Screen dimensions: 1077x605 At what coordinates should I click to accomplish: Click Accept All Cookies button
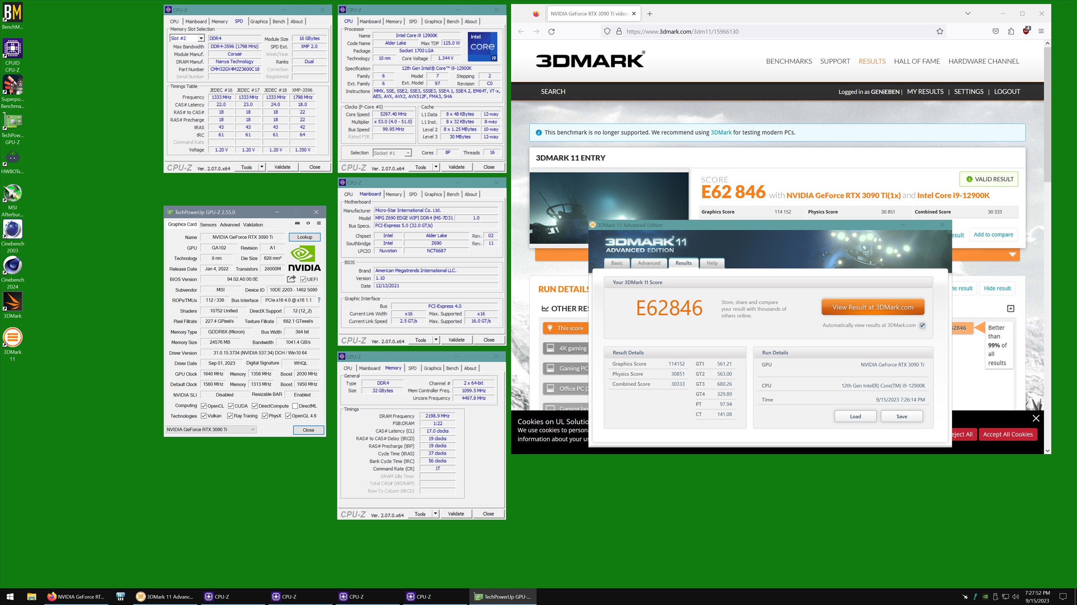coord(1008,434)
